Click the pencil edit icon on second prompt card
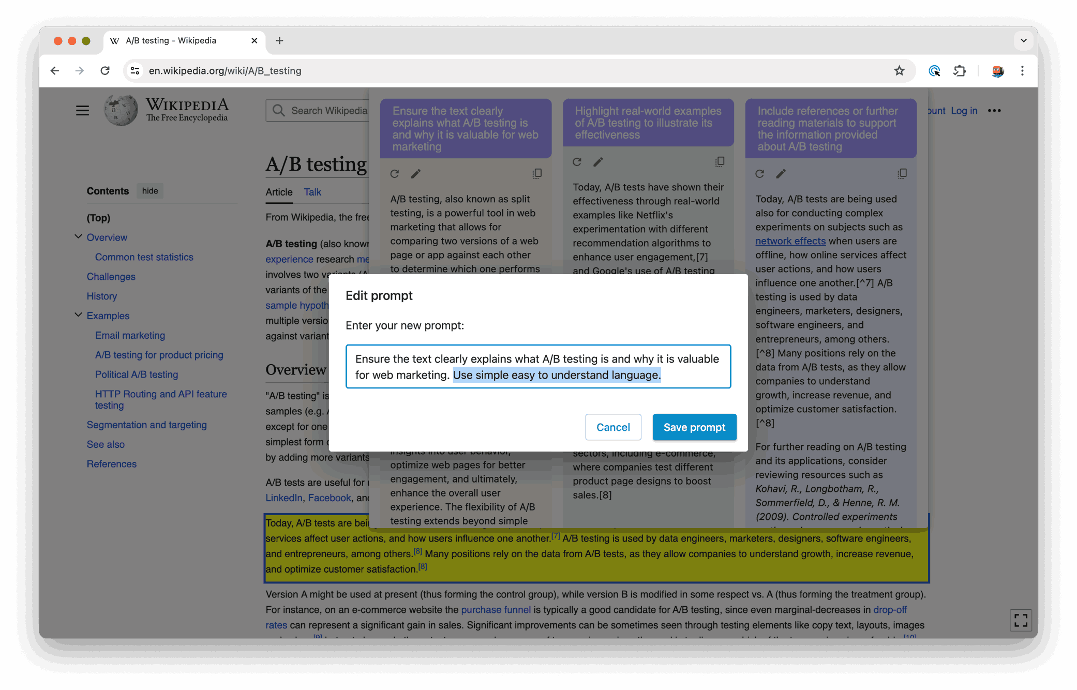Viewport: 1077px width, 690px height. [x=598, y=162]
